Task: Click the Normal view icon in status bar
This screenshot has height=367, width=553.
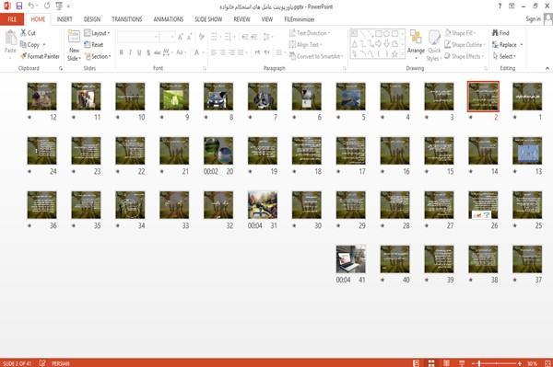Action: pos(417,363)
